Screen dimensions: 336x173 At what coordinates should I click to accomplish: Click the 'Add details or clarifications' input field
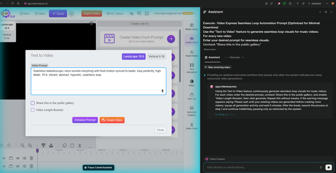[x=260, y=167]
